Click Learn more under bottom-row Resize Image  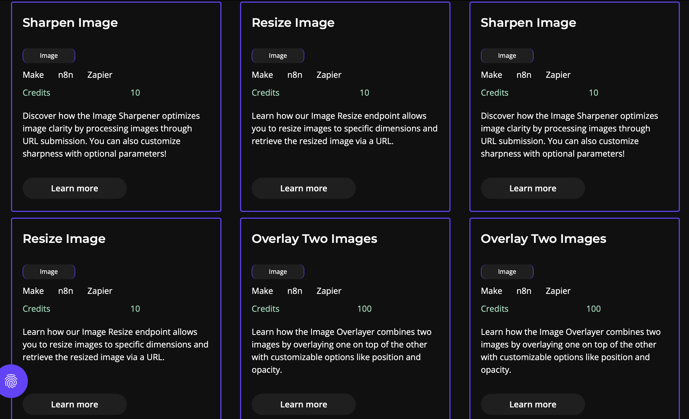(74, 404)
